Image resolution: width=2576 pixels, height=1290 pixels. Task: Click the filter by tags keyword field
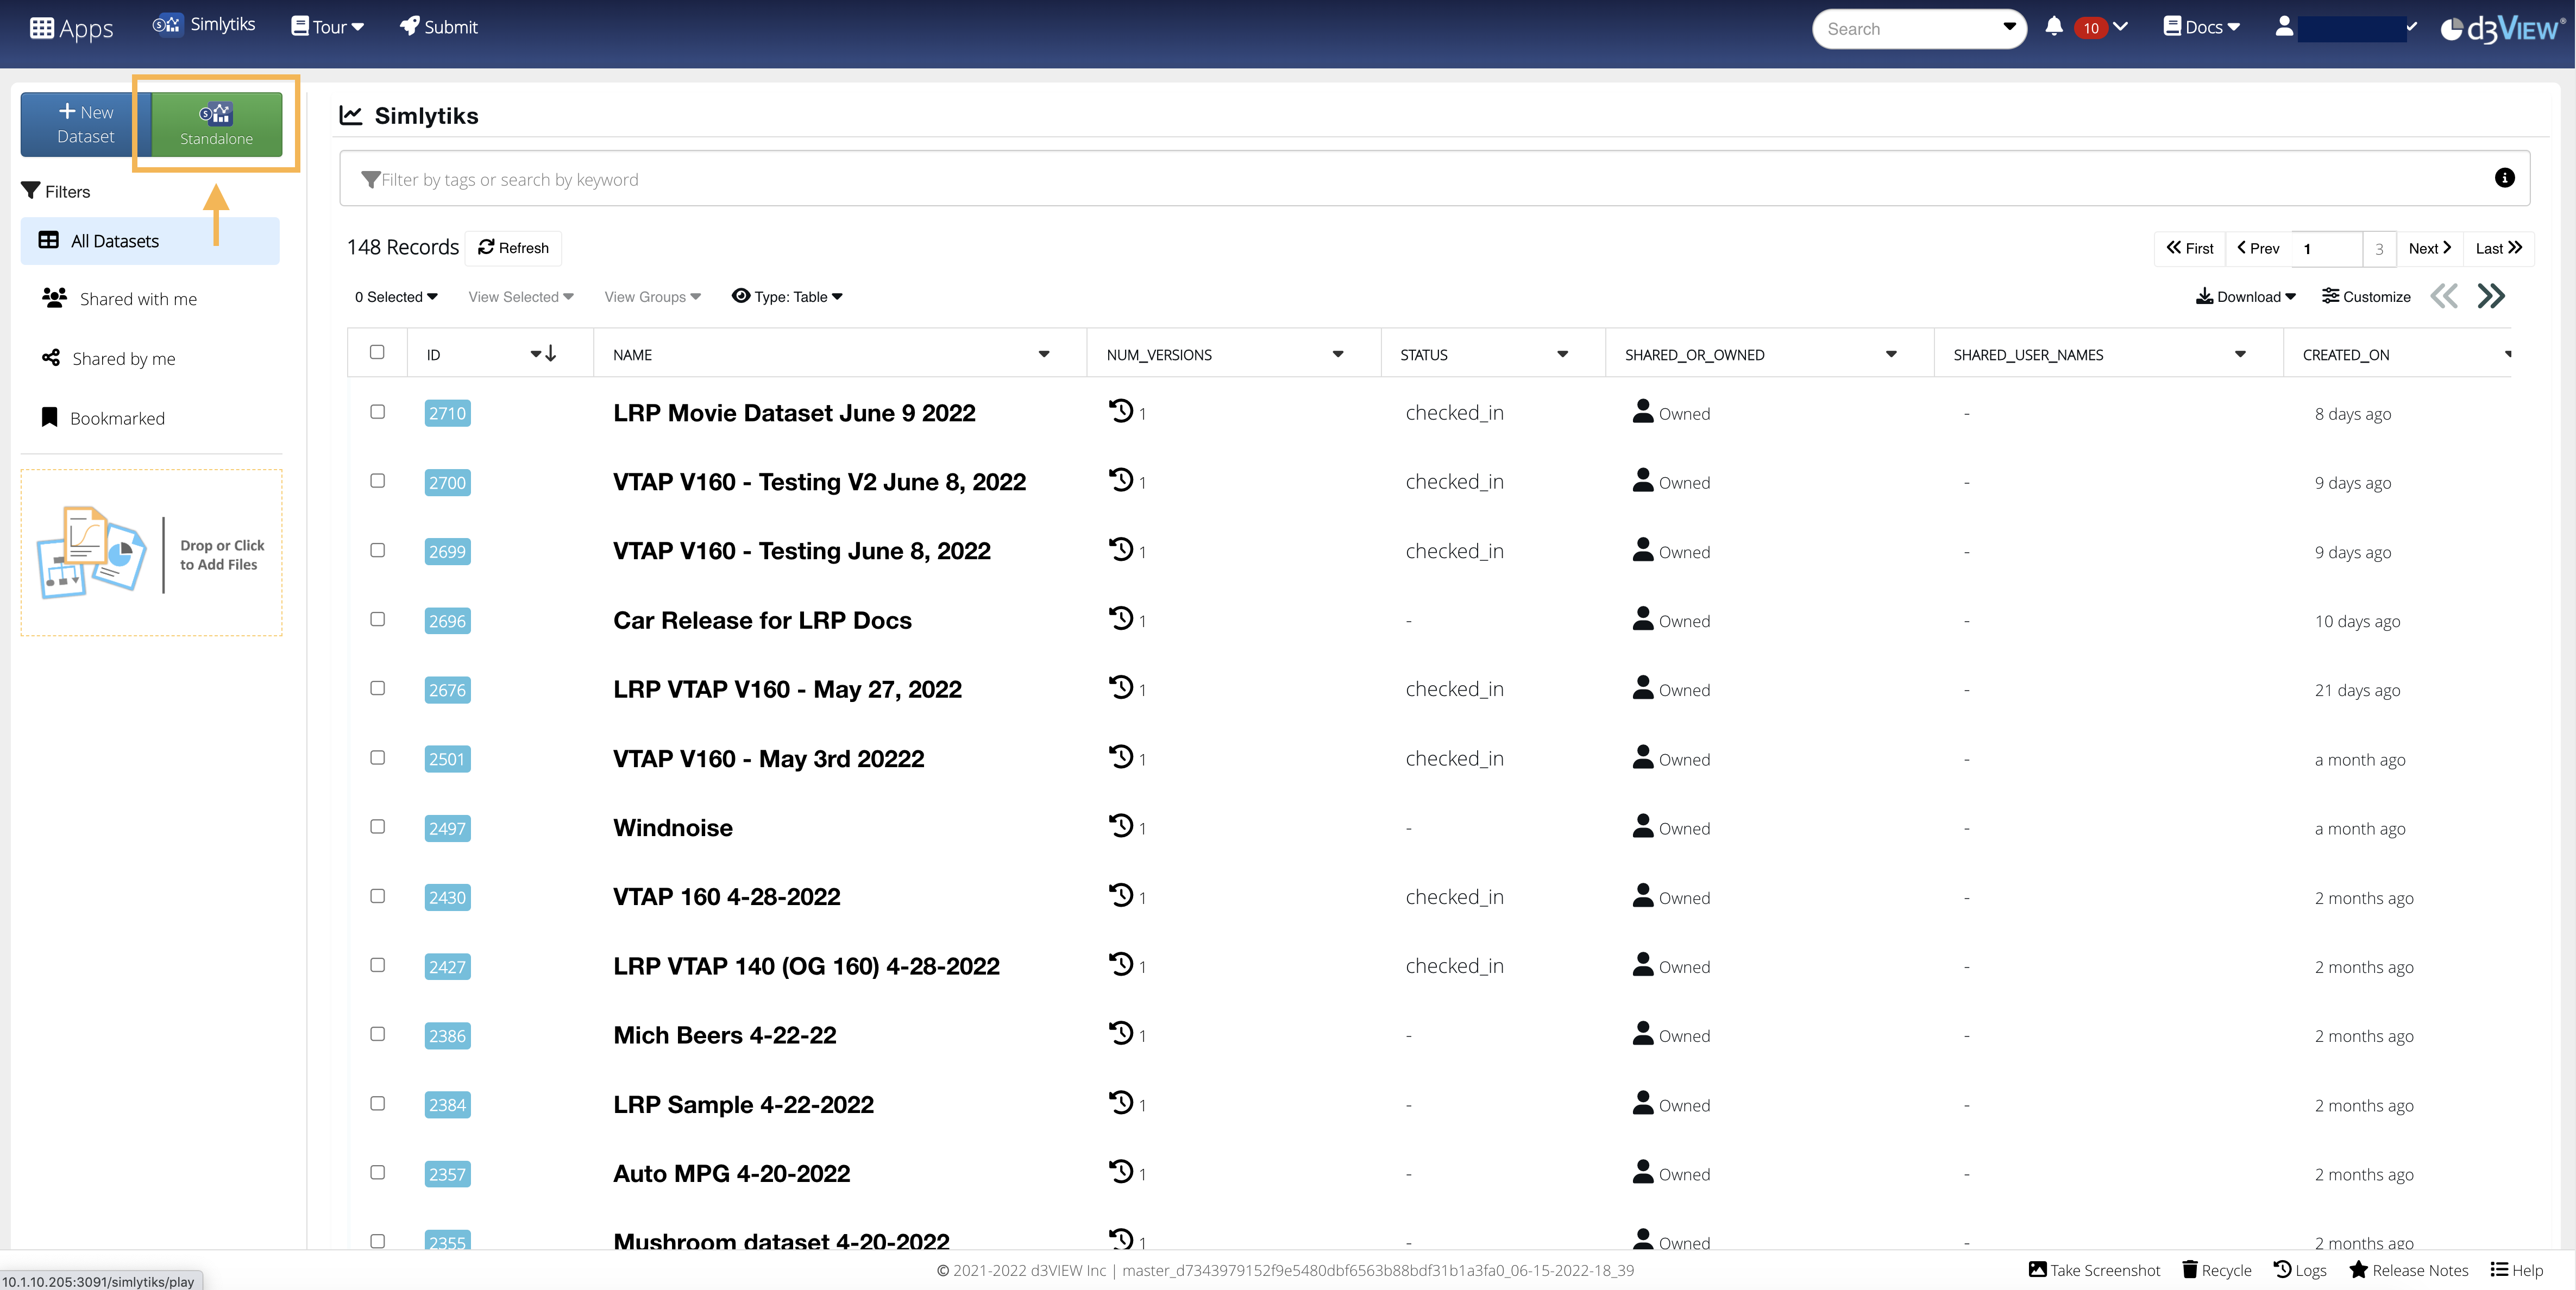[1435, 179]
